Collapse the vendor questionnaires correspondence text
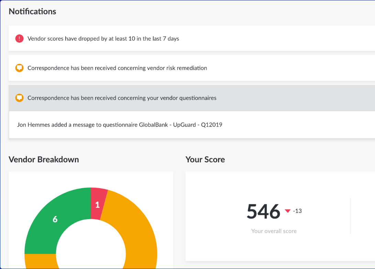Image resolution: width=375 pixels, height=269 pixels. point(122,98)
